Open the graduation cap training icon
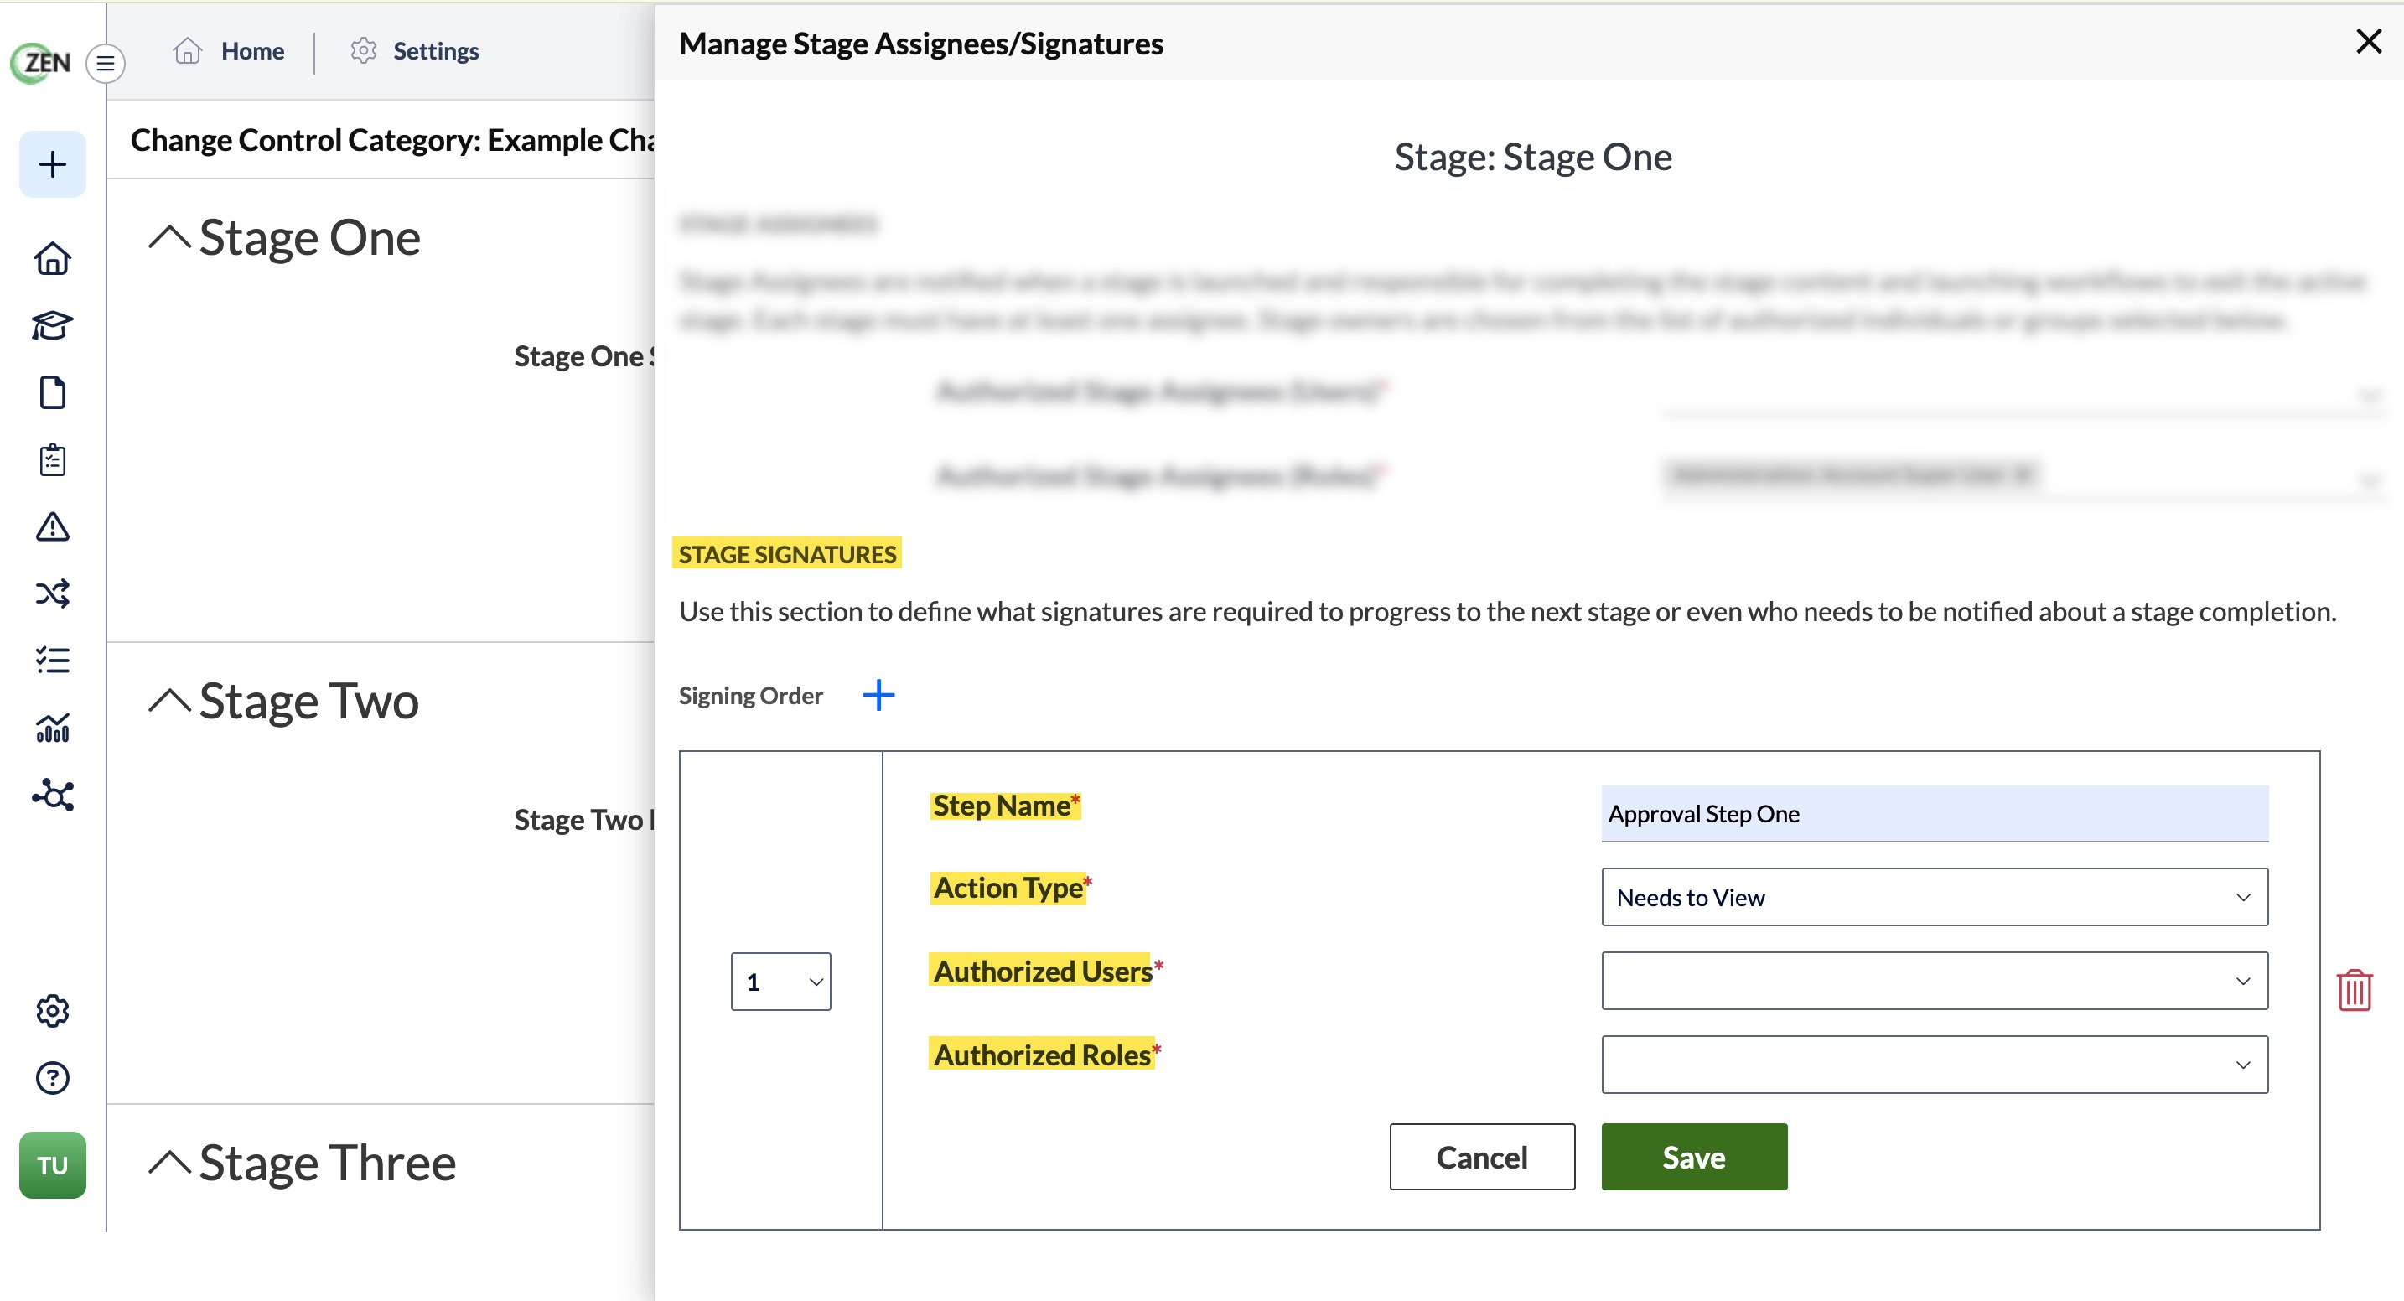 pos(52,326)
